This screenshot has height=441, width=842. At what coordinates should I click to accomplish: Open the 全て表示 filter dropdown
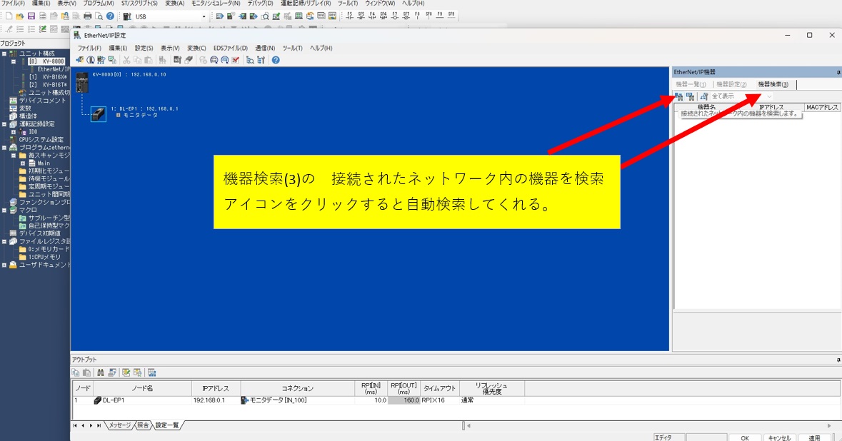[x=769, y=96]
